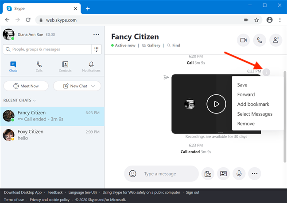Click the €0,00 Skype credit balance
The image size is (287, 203).
tap(50, 34)
